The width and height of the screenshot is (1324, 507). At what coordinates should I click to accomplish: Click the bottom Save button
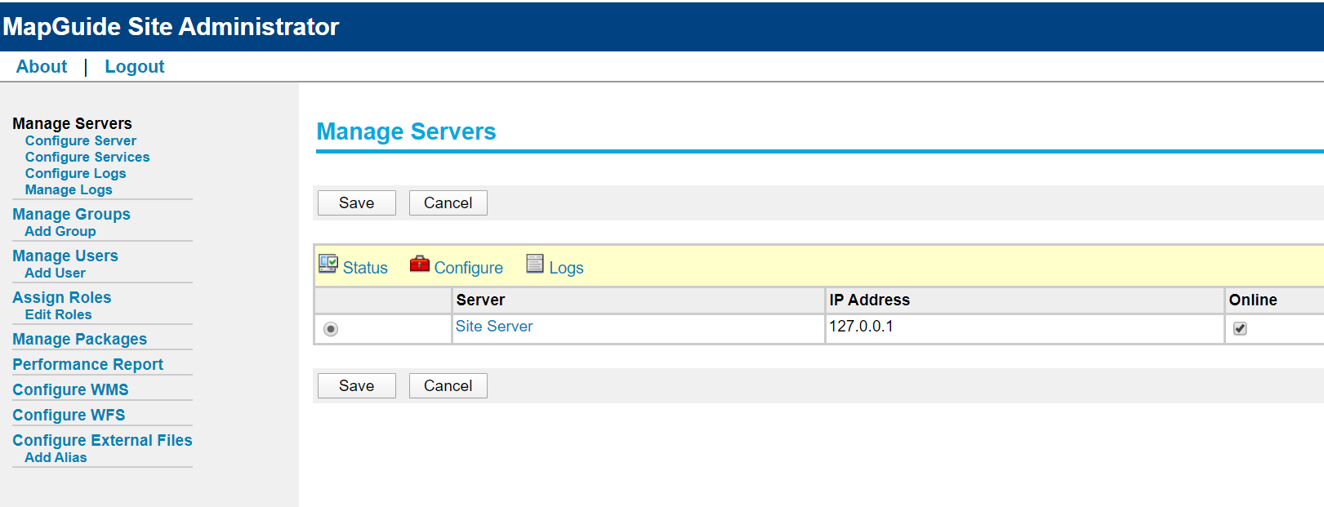(x=357, y=385)
